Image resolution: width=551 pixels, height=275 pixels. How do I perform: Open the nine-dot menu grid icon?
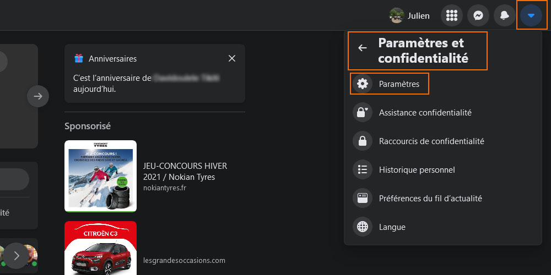pos(452,15)
